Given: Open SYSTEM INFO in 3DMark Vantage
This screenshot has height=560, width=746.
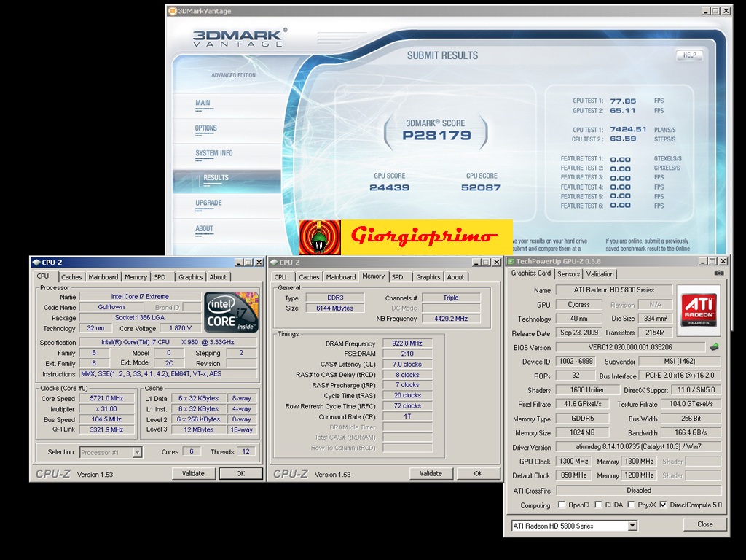Looking at the screenshot, I should coord(213,154).
